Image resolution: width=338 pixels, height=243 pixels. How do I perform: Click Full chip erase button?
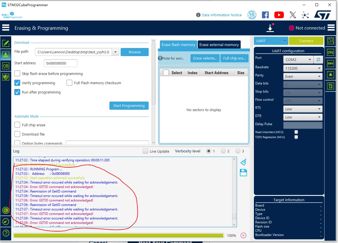coord(234,58)
